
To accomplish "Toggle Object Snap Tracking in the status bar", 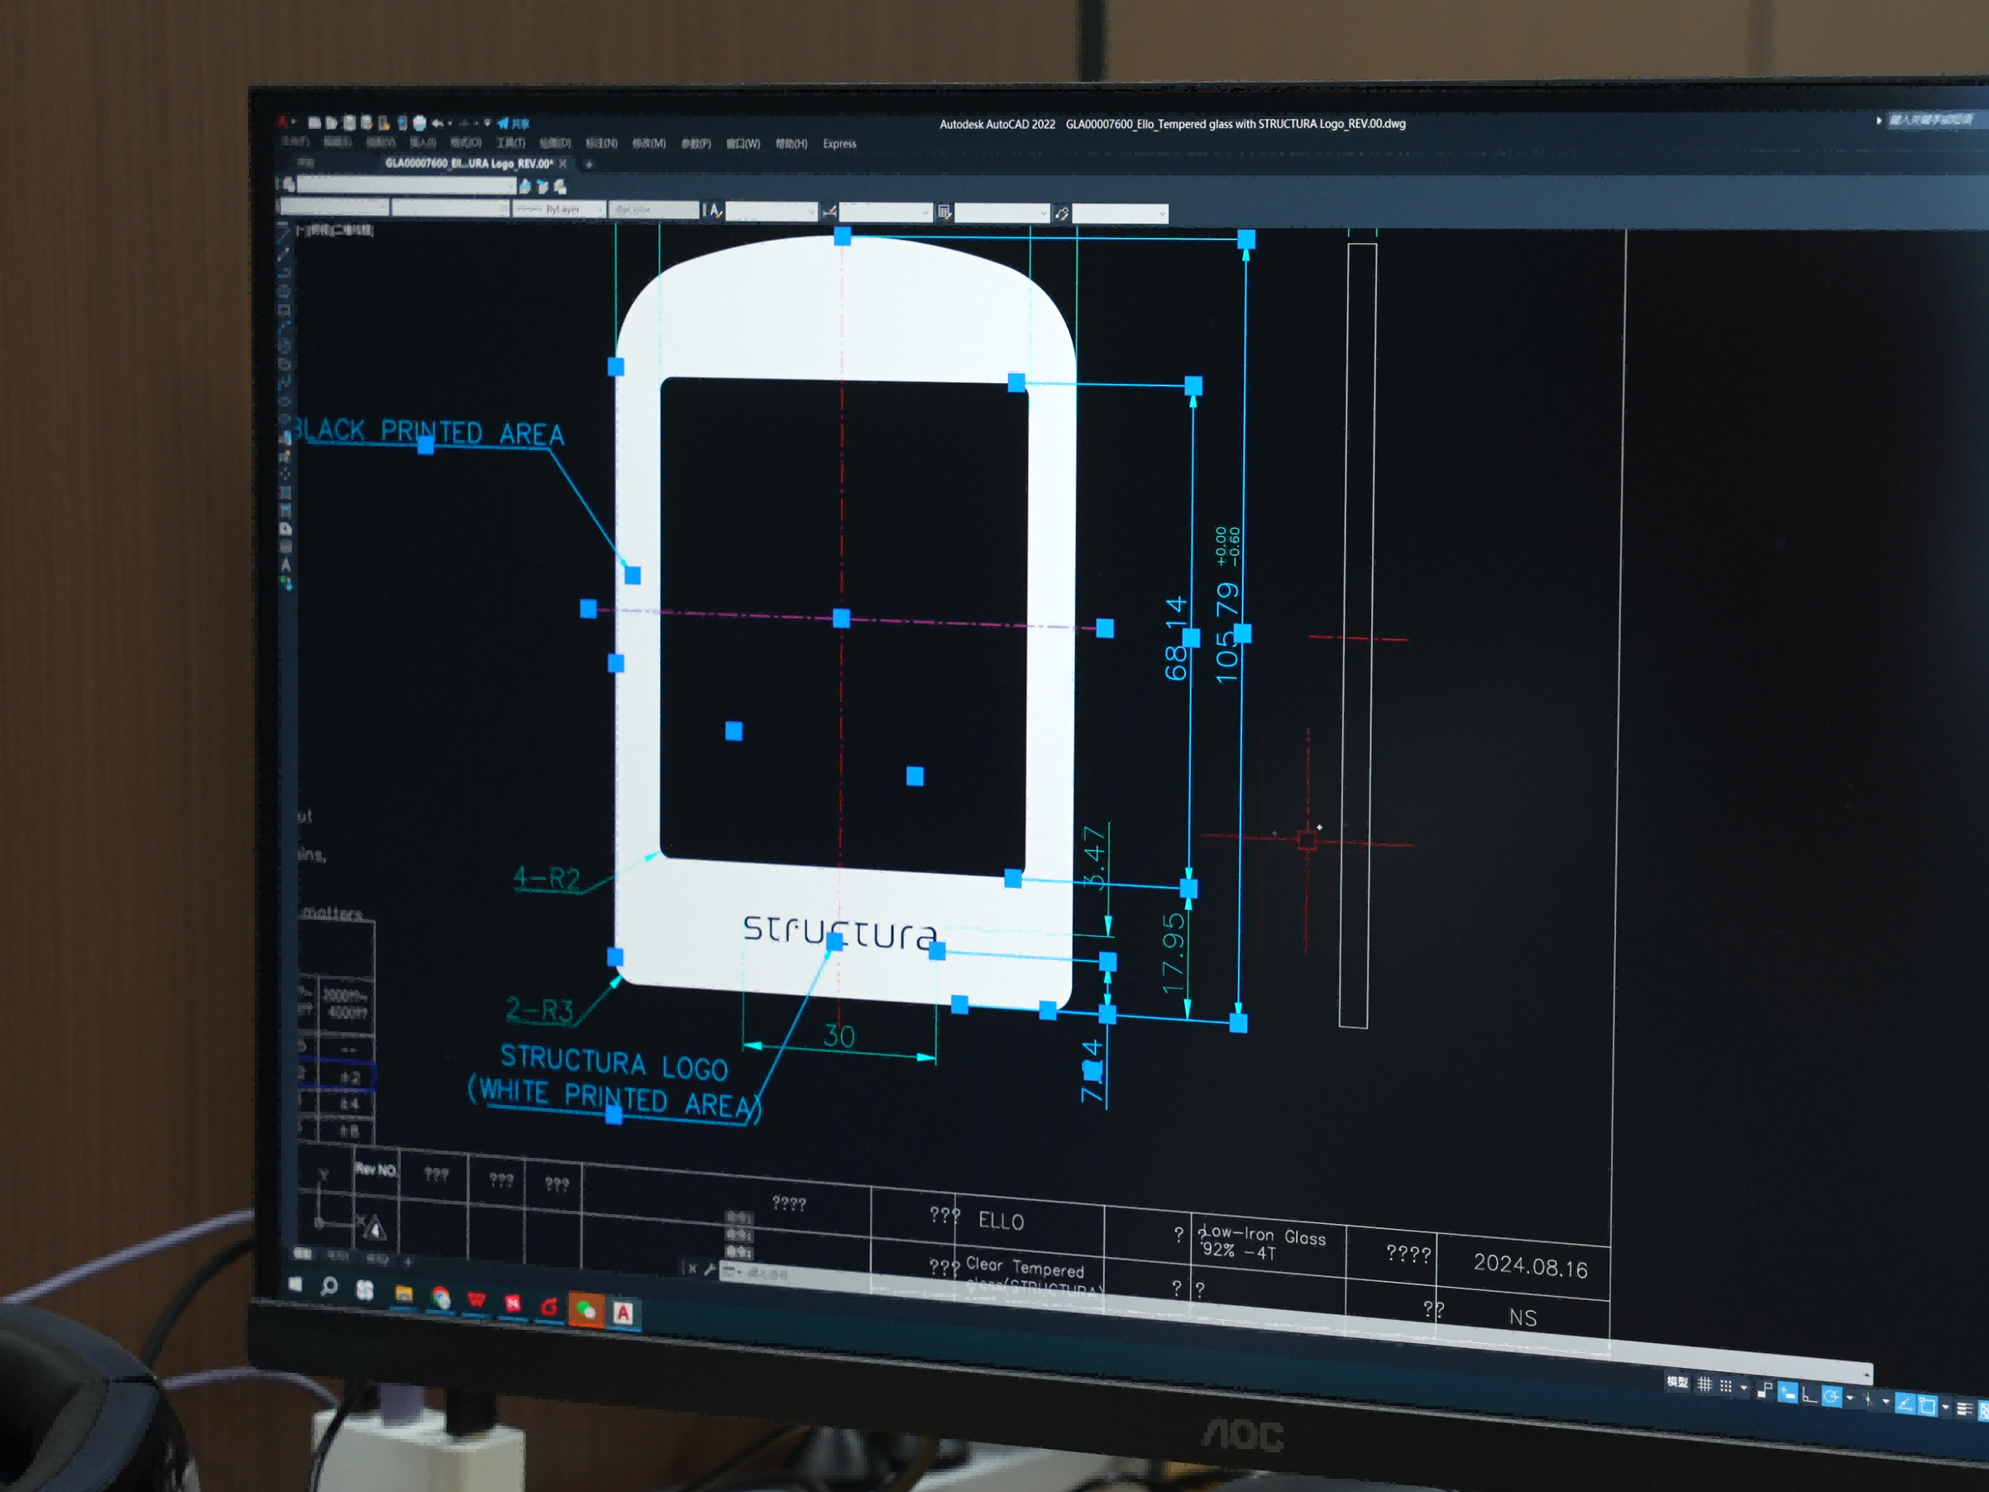I will [1905, 1404].
